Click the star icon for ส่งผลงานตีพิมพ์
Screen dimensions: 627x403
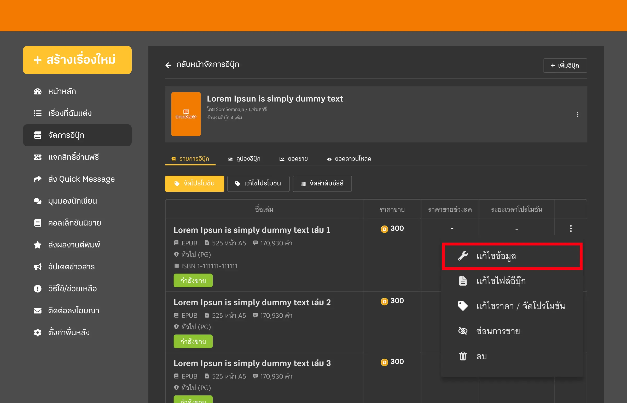pyautogui.click(x=37, y=245)
